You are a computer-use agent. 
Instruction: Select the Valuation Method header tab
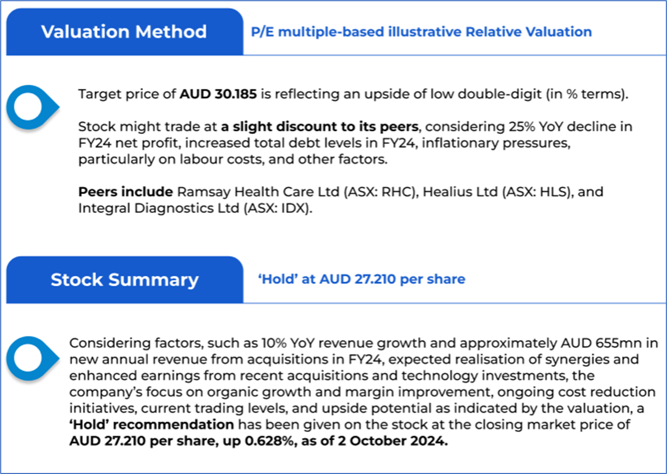point(124,32)
